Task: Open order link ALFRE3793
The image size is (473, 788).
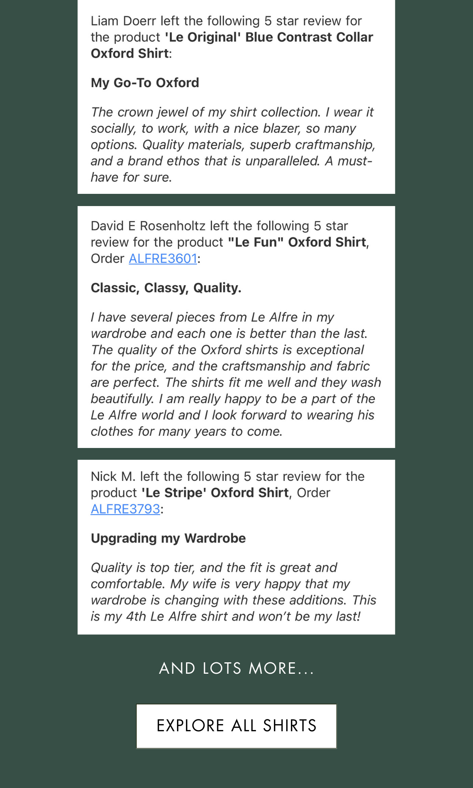Action: point(125,509)
